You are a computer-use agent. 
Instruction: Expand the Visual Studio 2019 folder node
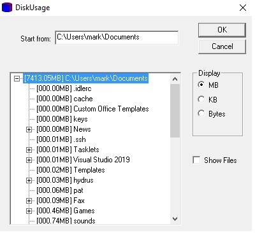pyautogui.click(x=29, y=160)
